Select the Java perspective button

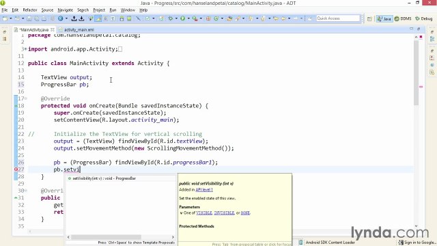(x=384, y=18)
